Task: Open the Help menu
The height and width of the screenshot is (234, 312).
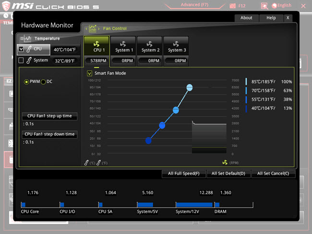Action: click(271, 18)
